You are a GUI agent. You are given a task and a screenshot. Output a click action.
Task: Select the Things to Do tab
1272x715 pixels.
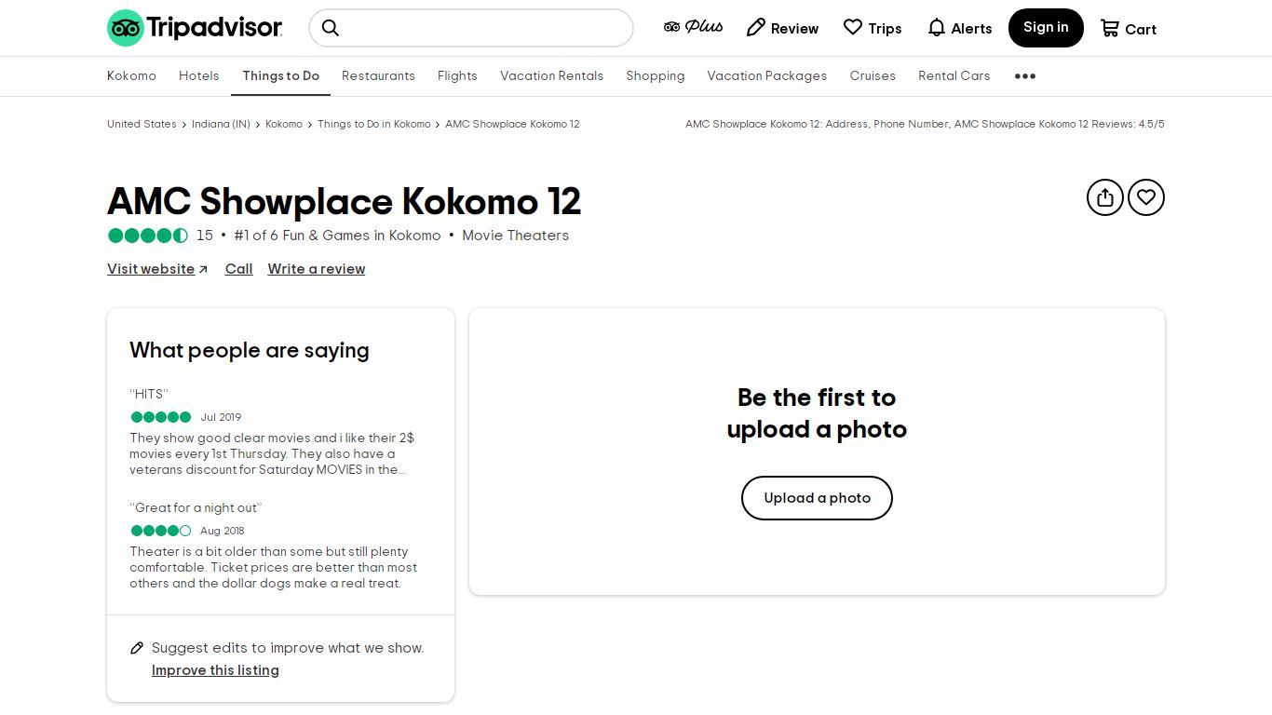click(x=281, y=76)
